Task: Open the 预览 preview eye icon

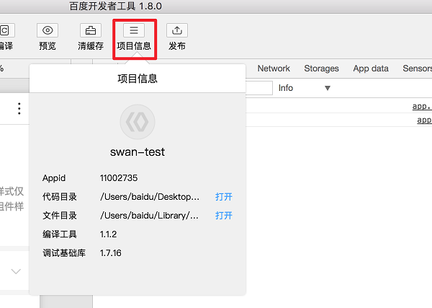Action: 48,30
